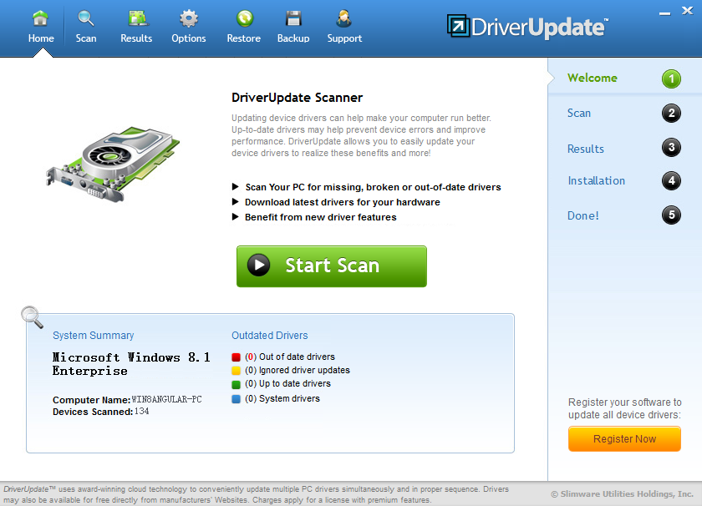The image size is (702, 506).
Task: Click yellow Ignored driver updates swatch
Action: (236, 371)
